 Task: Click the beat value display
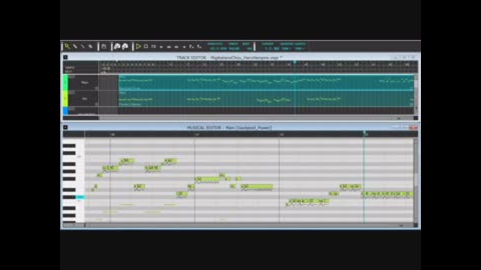(249, 48)
